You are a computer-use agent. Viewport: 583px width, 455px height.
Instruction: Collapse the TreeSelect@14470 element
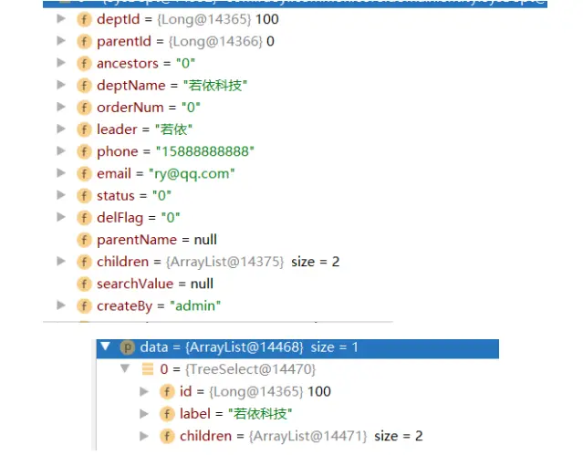coord(126,369)
